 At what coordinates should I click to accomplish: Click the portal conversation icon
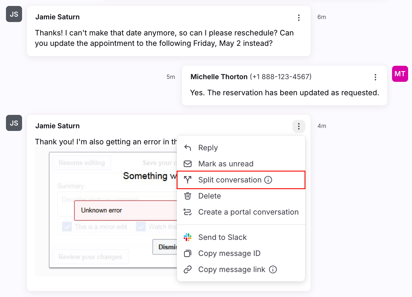pyautogui.click(x=188, y=212)
